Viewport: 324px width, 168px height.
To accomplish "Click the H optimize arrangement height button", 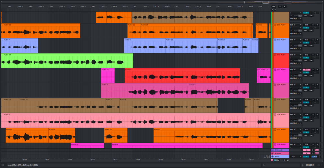I will [285, 160].
